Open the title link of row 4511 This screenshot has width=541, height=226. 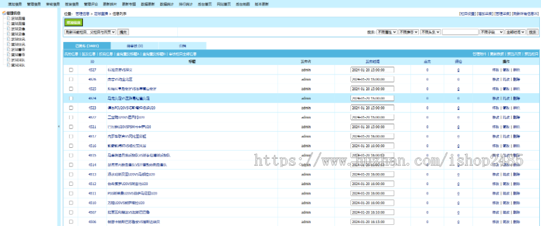point(132,193)
